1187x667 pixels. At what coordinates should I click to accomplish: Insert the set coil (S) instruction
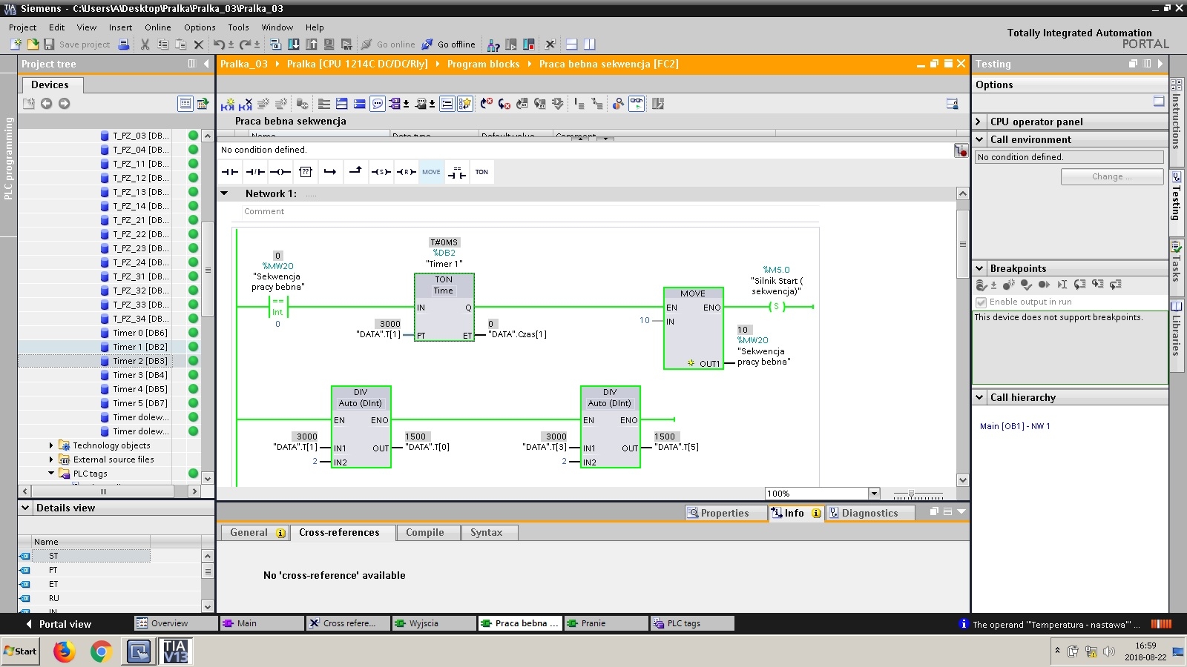coord(381,172)
